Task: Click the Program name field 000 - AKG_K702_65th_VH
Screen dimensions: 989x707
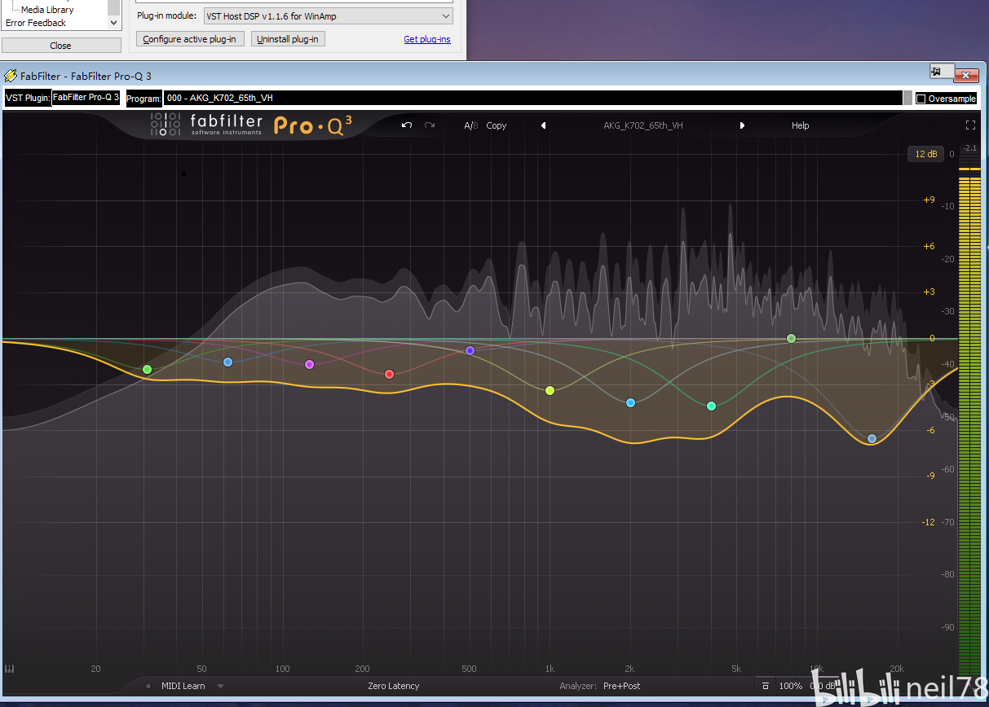Action: [533, 98]
